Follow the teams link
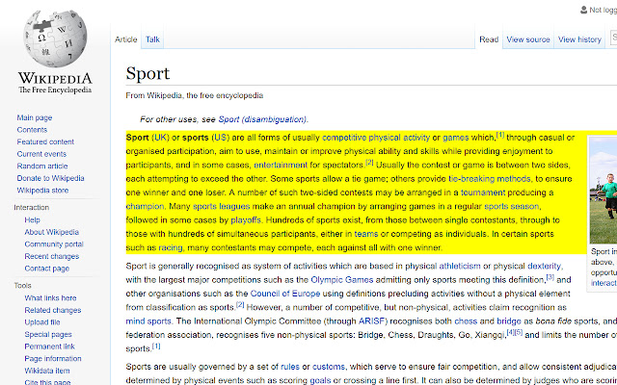This screenshot has height=385, width=617. [x=366, y=234]
